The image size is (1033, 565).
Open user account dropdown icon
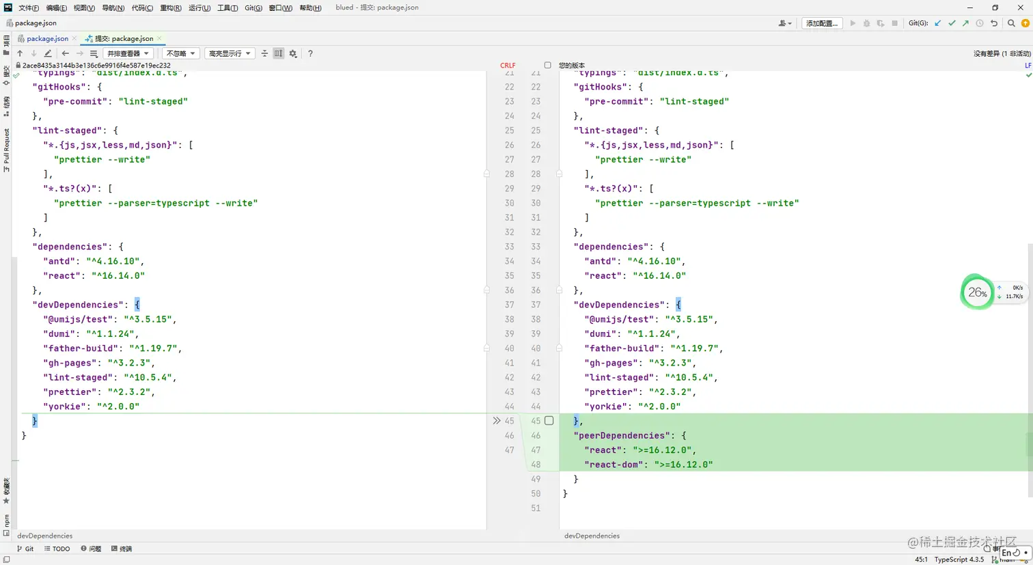(785, 23)
